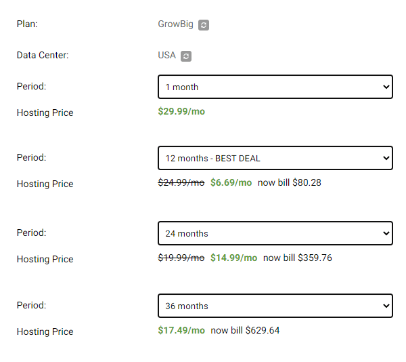This screenshot has width=406, height=362.
Task: Open the "24 months" period dropdown
Action: tap(275, 233)
